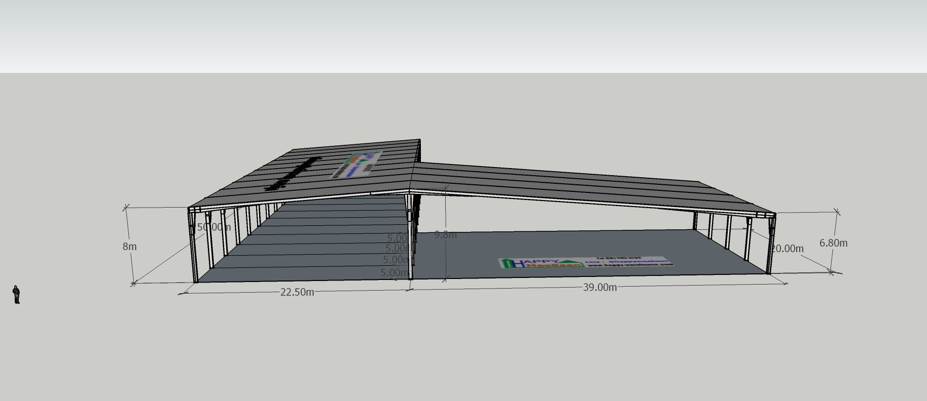
Task: Click the topmost 5.00m bay spacing label
Action: (x=397, y=238)
